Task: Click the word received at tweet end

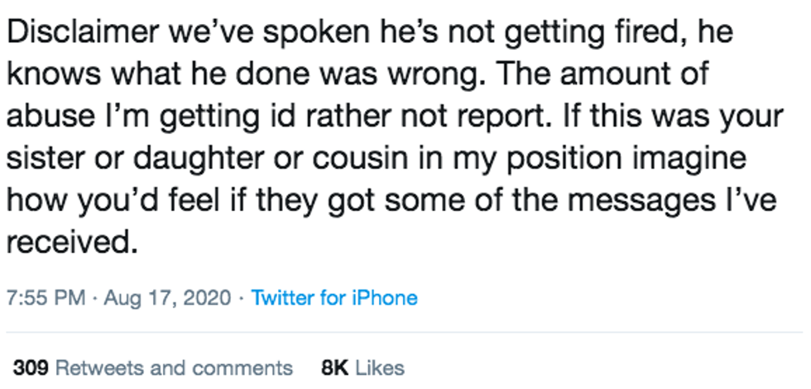Action: coord(73,242)
